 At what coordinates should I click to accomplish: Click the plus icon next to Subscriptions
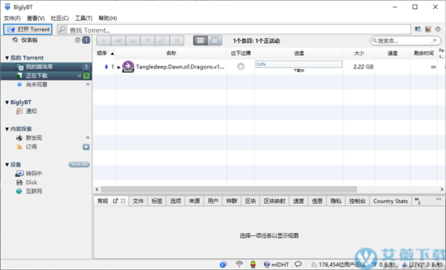(86, 147)
